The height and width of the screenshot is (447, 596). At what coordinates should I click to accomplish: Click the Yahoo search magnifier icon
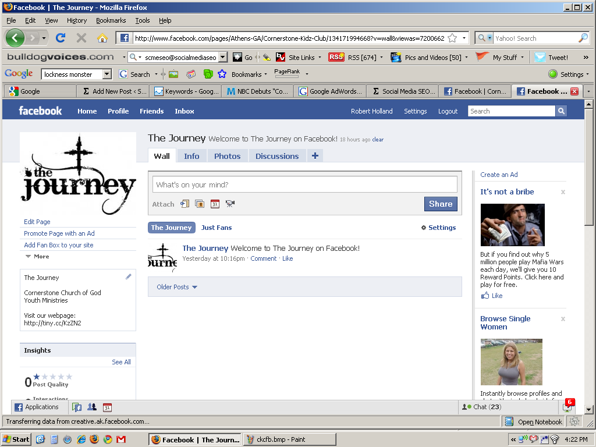[x=583, y=38]
